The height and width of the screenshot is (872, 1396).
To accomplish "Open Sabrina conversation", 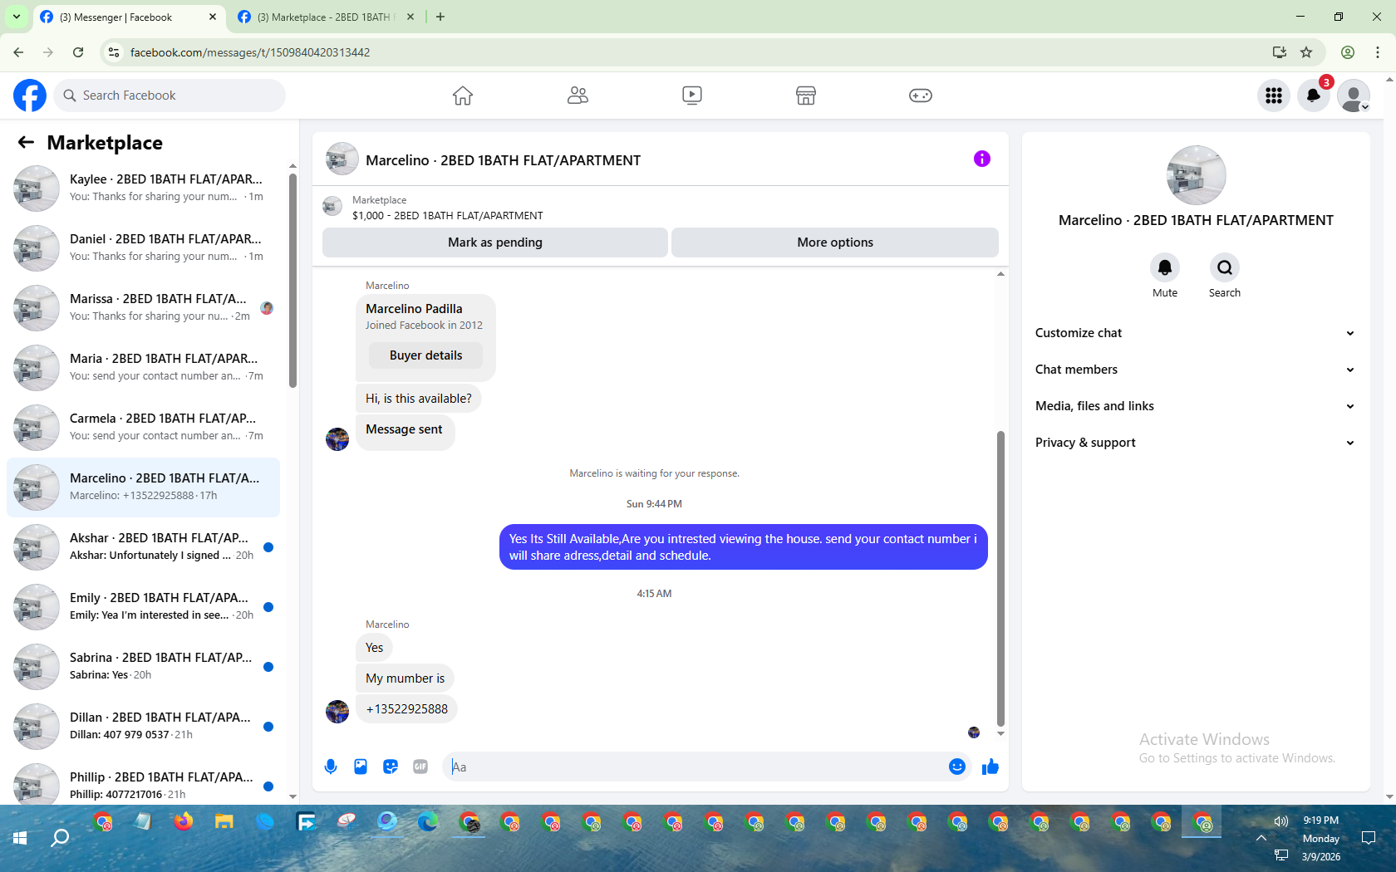I will 144,667.
